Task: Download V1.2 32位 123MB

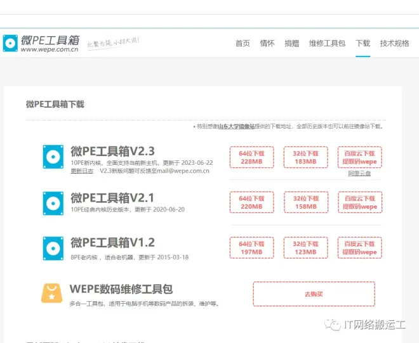Action: (x=306, y=248)
